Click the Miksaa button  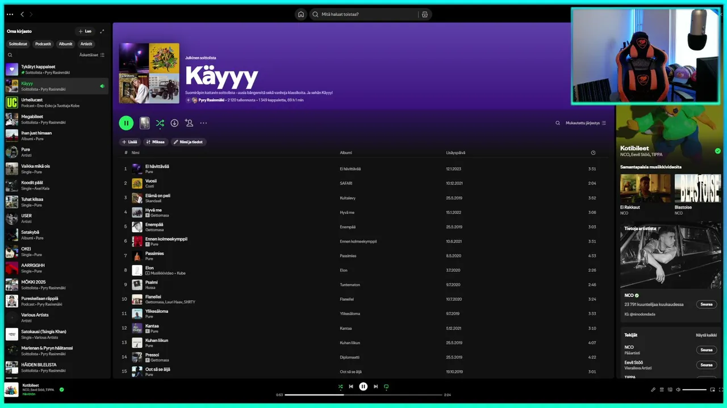tap(155, 142)
